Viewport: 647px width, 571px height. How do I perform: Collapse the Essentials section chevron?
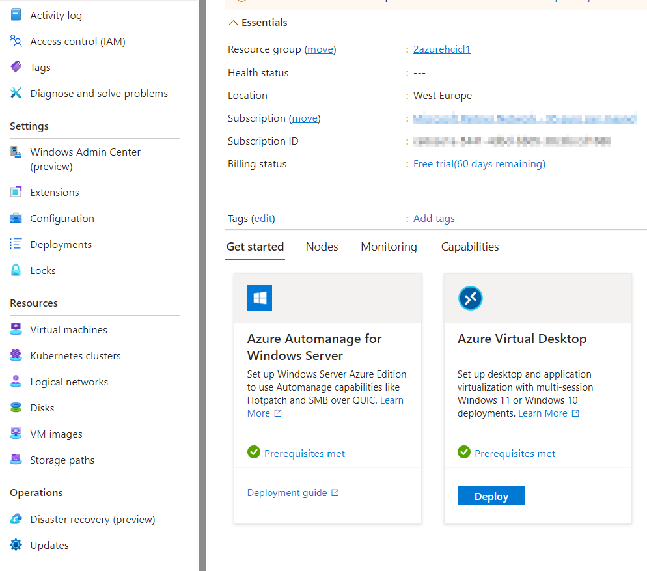click(x=233, y=23)
